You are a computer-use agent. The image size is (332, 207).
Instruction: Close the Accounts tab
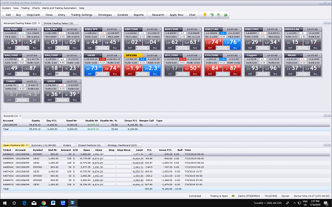pos(20,116)
